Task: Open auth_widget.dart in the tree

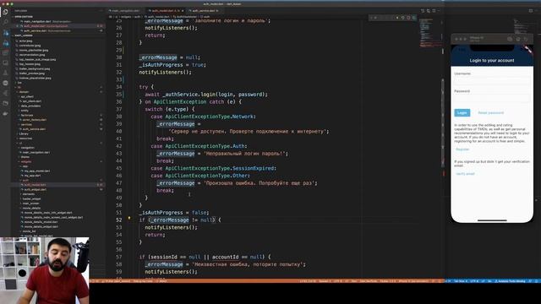Action: click(35, 189)
